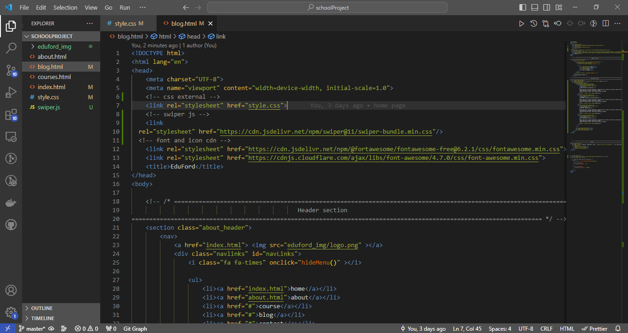Expand the OUTLINE section

pyautogui.click(x=61, y=308)
